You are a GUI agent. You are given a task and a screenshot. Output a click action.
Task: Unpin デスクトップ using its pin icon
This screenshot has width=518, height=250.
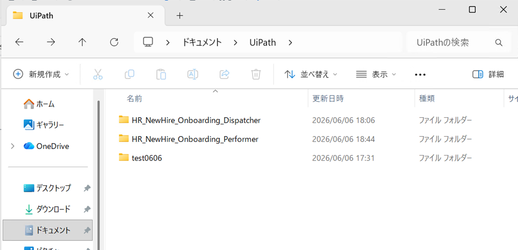pyautogui.click(x=87, y=188)
